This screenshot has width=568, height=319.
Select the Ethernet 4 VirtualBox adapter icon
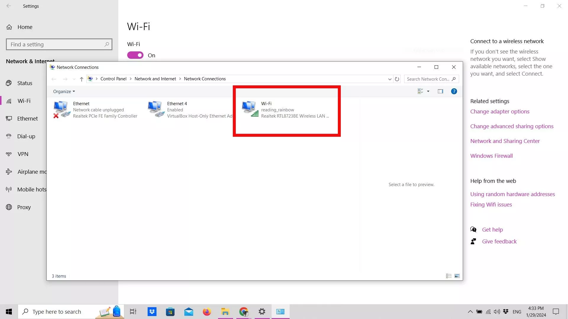156,109
